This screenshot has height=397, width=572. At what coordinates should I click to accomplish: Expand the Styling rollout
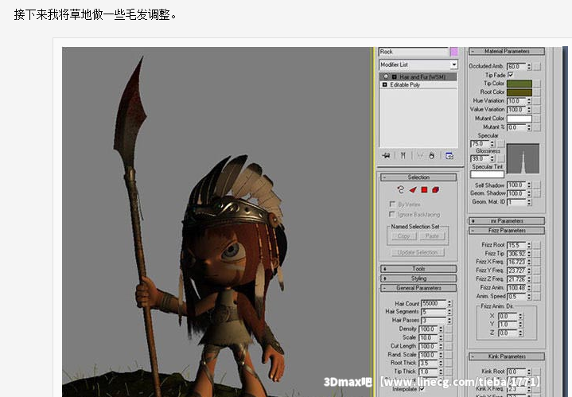pyautogui.click(x=418, y=278)
